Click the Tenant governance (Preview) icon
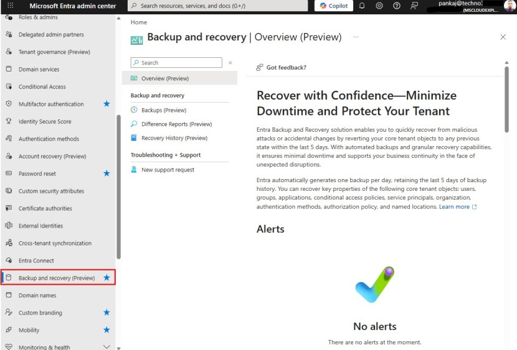The height and width of the screenshot is (350, 517). click(9, 52)
